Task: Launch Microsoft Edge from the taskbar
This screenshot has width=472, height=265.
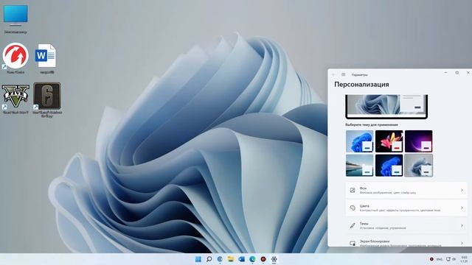Action: 252,259
